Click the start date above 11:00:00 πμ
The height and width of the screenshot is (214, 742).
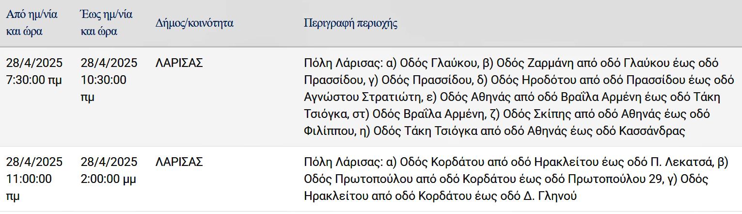[x=35, y=162]
